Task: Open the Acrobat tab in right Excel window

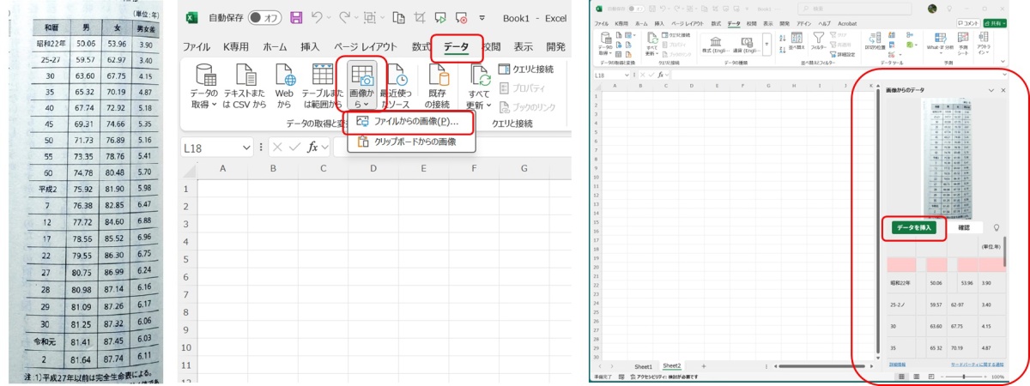Action: (x=848, y=24)
